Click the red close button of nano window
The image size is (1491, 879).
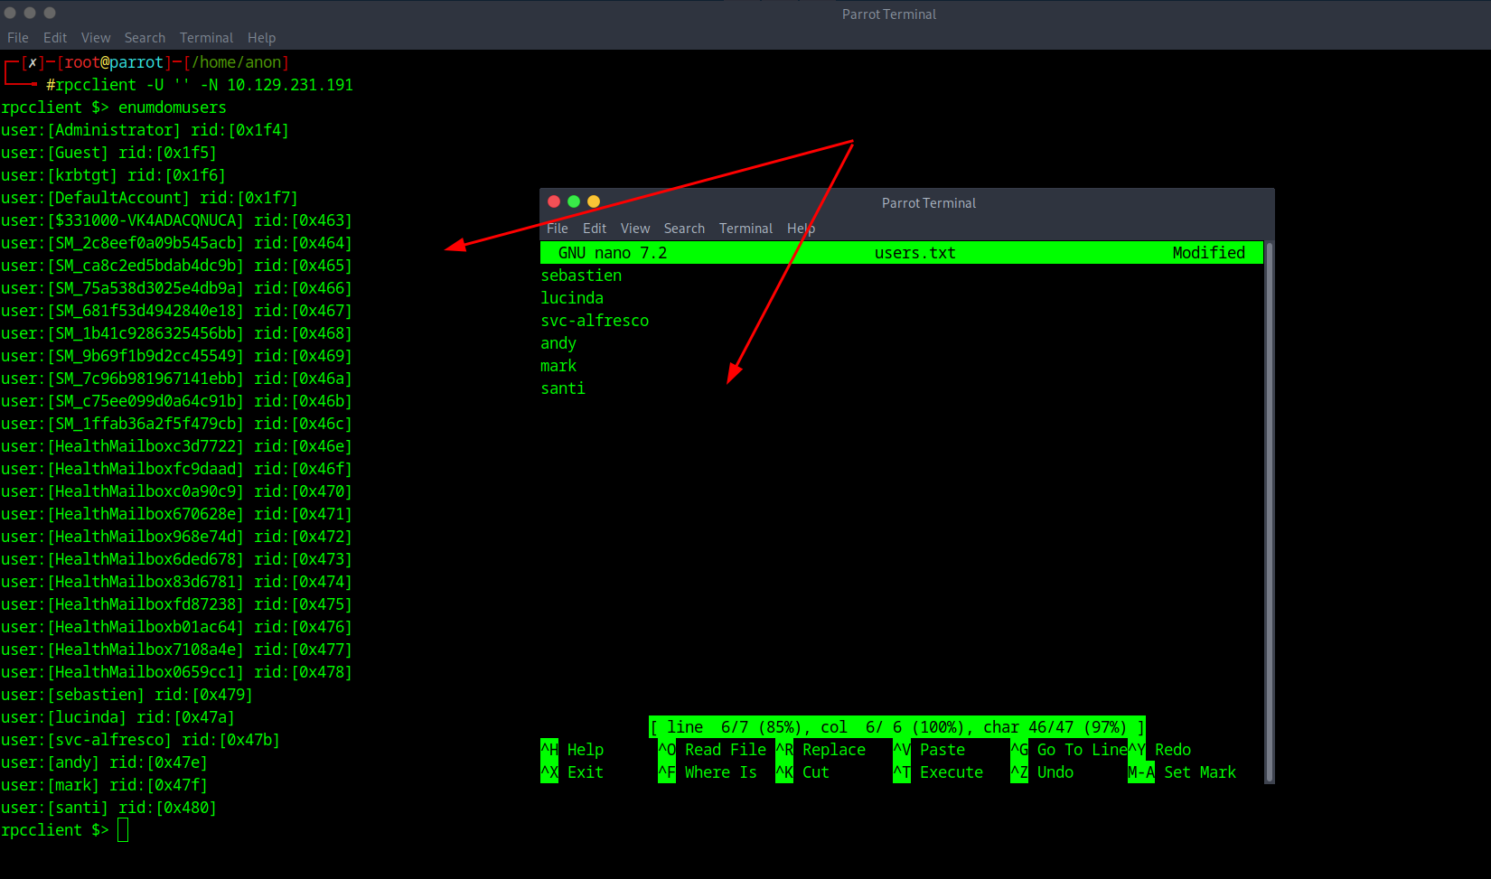tap(554, 201)
